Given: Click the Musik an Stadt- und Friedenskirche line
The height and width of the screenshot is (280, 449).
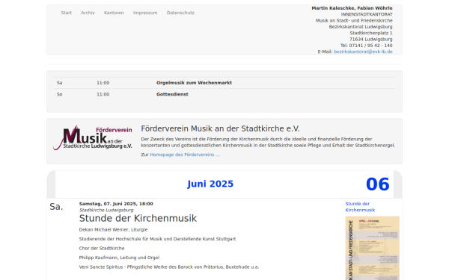Looking at the screenshot, I should click(x=354, y=21).
